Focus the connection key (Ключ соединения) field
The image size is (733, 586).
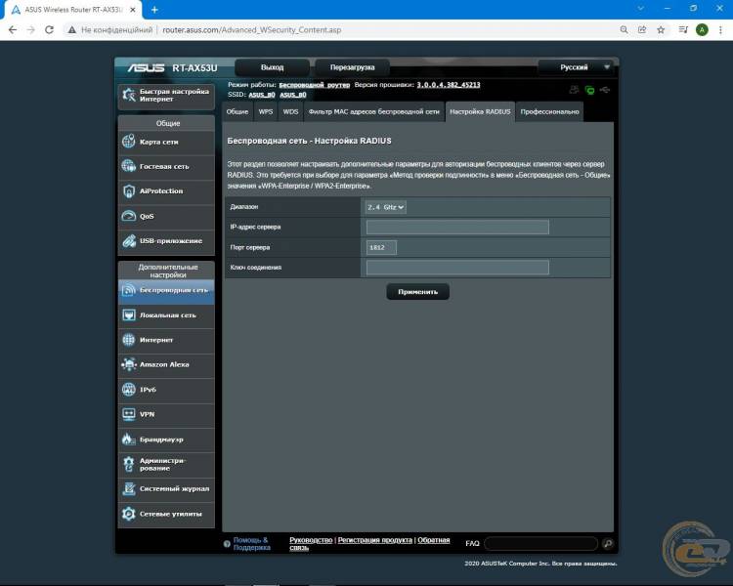(x=457, y=268)
